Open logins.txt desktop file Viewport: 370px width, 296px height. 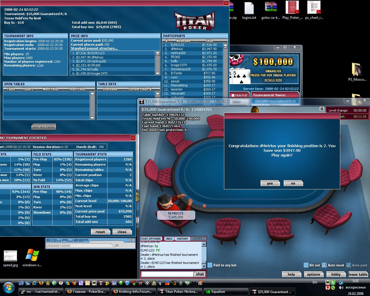(x=249, y=10)
